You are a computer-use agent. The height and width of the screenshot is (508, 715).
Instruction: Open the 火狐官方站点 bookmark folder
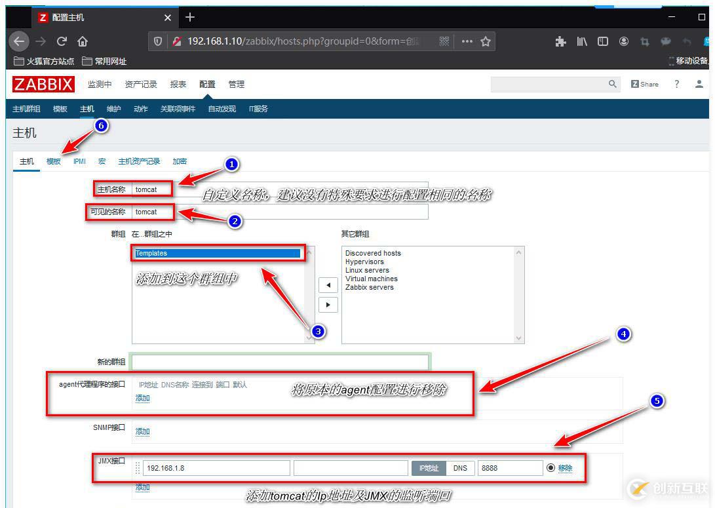[x=44, y=61]
